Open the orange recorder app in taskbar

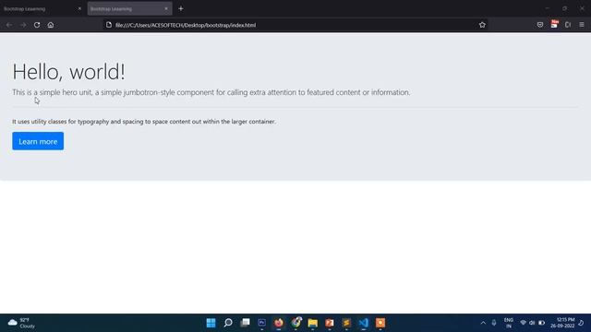(x=380, y=323)
